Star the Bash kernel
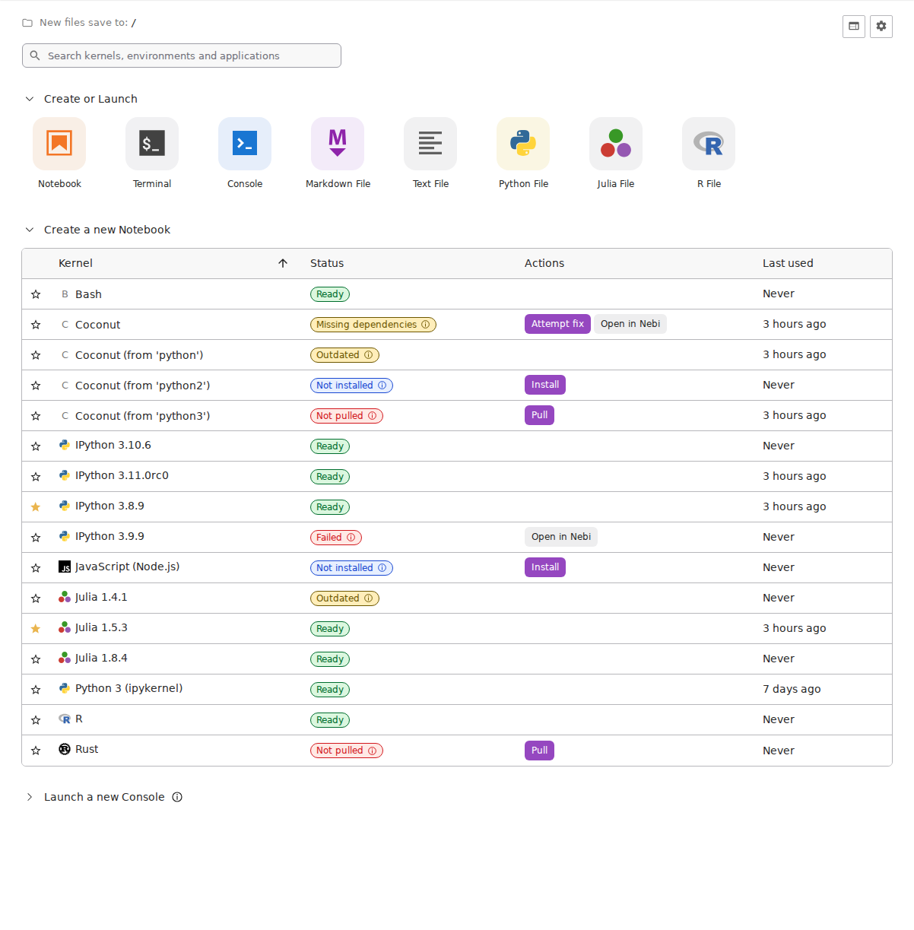This screenshot has height=930, width=914. pos(36,294)
